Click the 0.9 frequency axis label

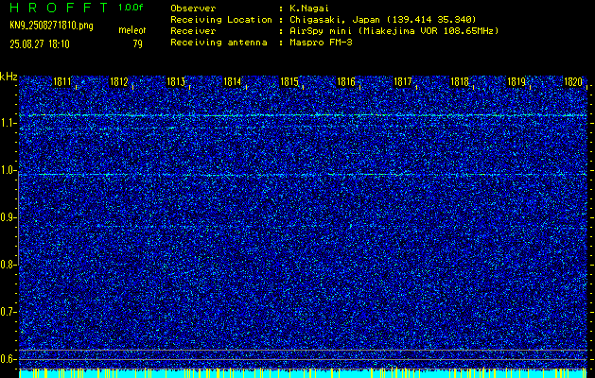[x=8, y=217]
